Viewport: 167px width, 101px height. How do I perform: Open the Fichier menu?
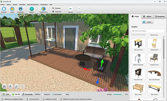pyautogui.click(x=3, y=5)
